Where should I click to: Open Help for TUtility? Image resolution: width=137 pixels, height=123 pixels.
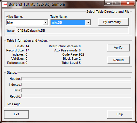click(120, 114)
